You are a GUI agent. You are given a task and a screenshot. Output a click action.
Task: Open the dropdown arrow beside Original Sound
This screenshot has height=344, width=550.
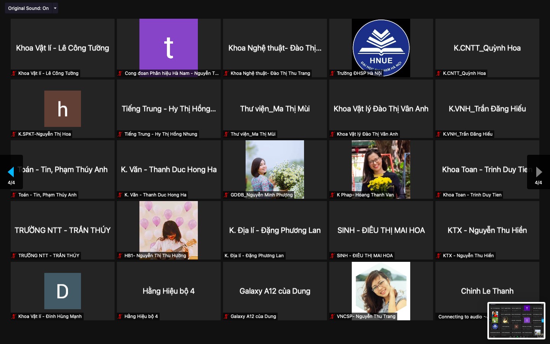click(x=55, y=8)
